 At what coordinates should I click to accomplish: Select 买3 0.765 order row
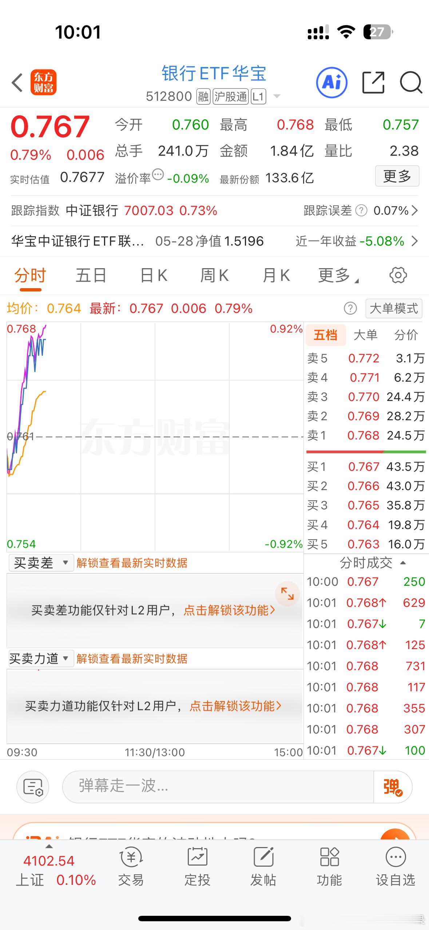click(x=366, y=505)
